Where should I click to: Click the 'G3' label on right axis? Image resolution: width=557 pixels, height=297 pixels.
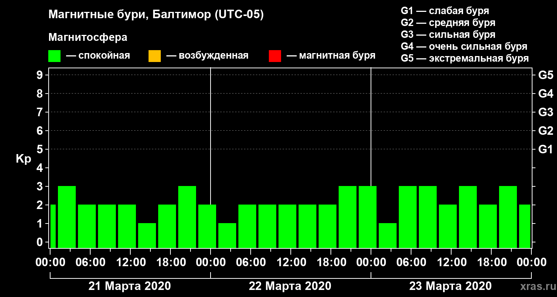pyautogui.click(x=545, y=112)
